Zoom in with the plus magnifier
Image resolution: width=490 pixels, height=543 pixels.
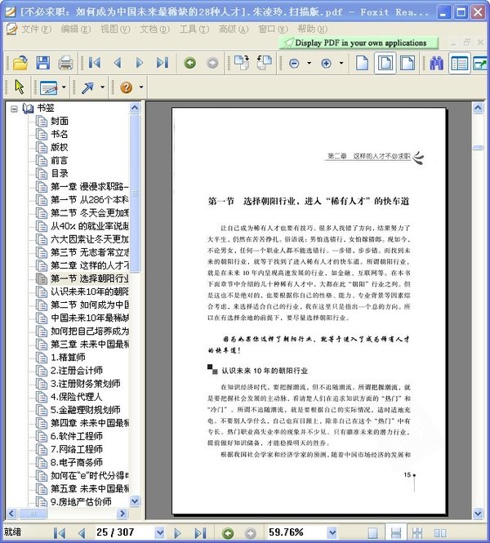click(x=326, y=64)
